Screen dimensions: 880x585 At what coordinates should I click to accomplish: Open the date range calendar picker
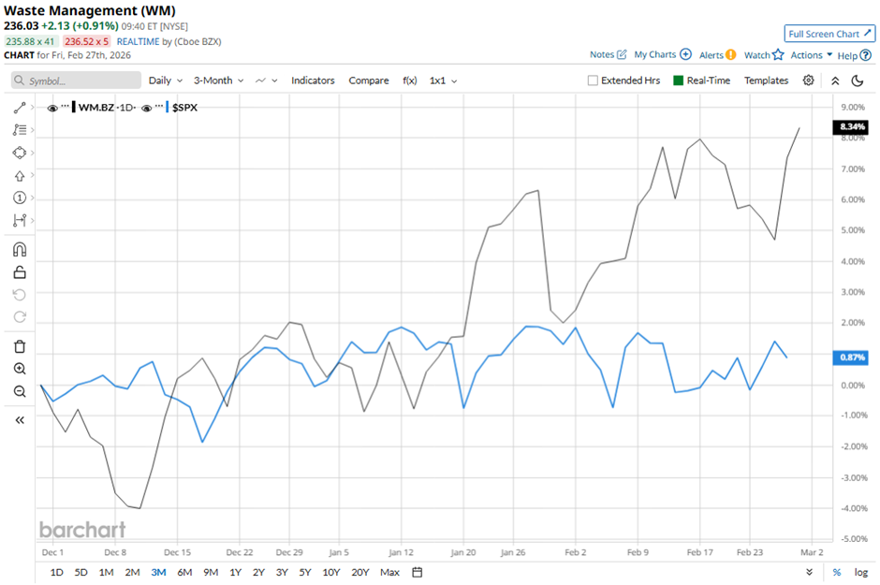coord(417,572)
